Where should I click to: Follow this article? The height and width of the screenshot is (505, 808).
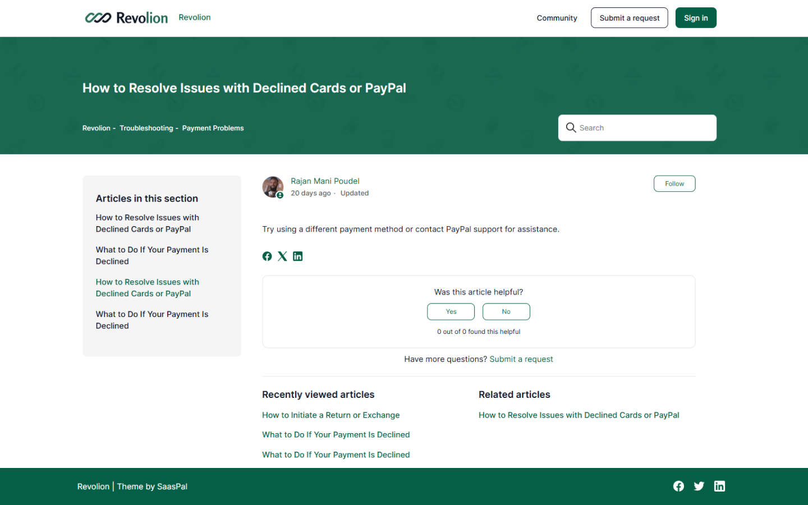point(674,183)
